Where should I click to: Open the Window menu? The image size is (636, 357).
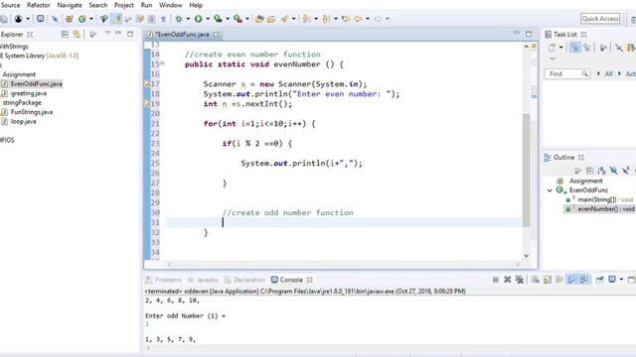[170, 5]
